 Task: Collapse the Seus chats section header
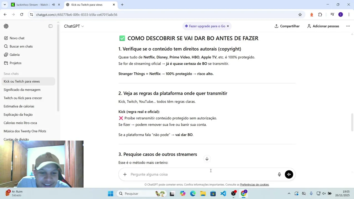[11, 74]
